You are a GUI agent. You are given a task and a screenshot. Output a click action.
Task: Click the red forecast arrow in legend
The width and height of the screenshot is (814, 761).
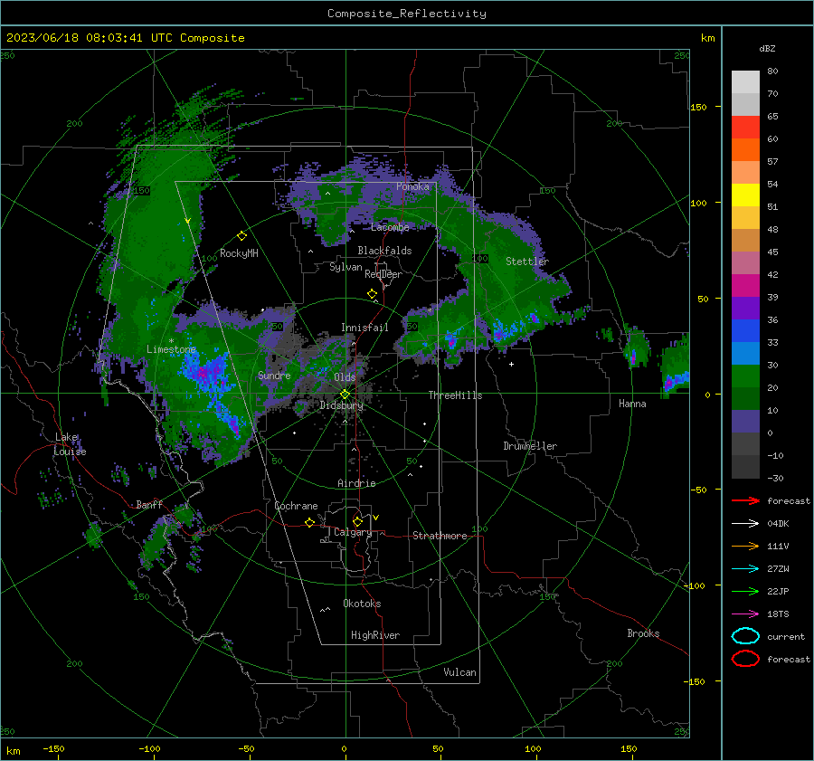click(x=745, y=500)
